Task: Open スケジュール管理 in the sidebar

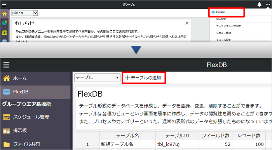Action: click(35, 117)
